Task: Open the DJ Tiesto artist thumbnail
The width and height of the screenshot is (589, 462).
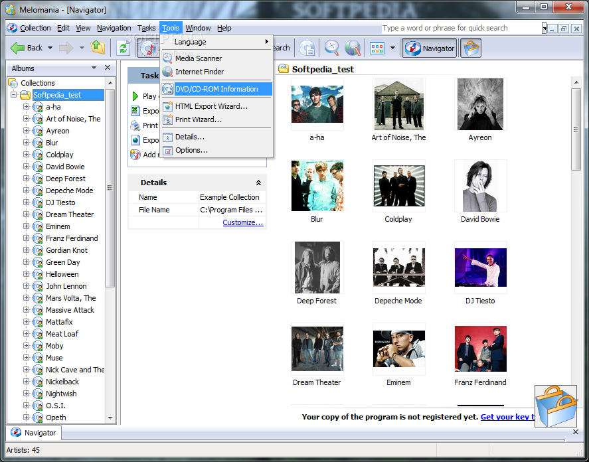Action: pyautogui.click(x=481, y=268)
